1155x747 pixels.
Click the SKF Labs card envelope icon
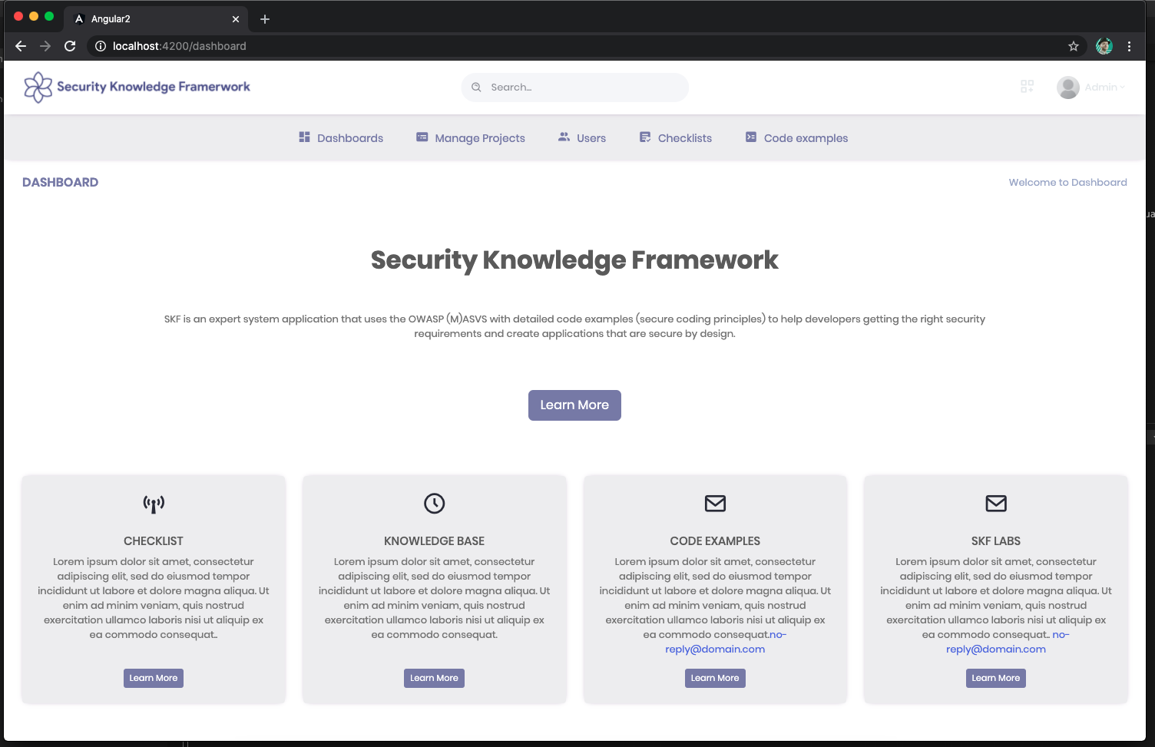pyautogui.click(x=996, y=504)
